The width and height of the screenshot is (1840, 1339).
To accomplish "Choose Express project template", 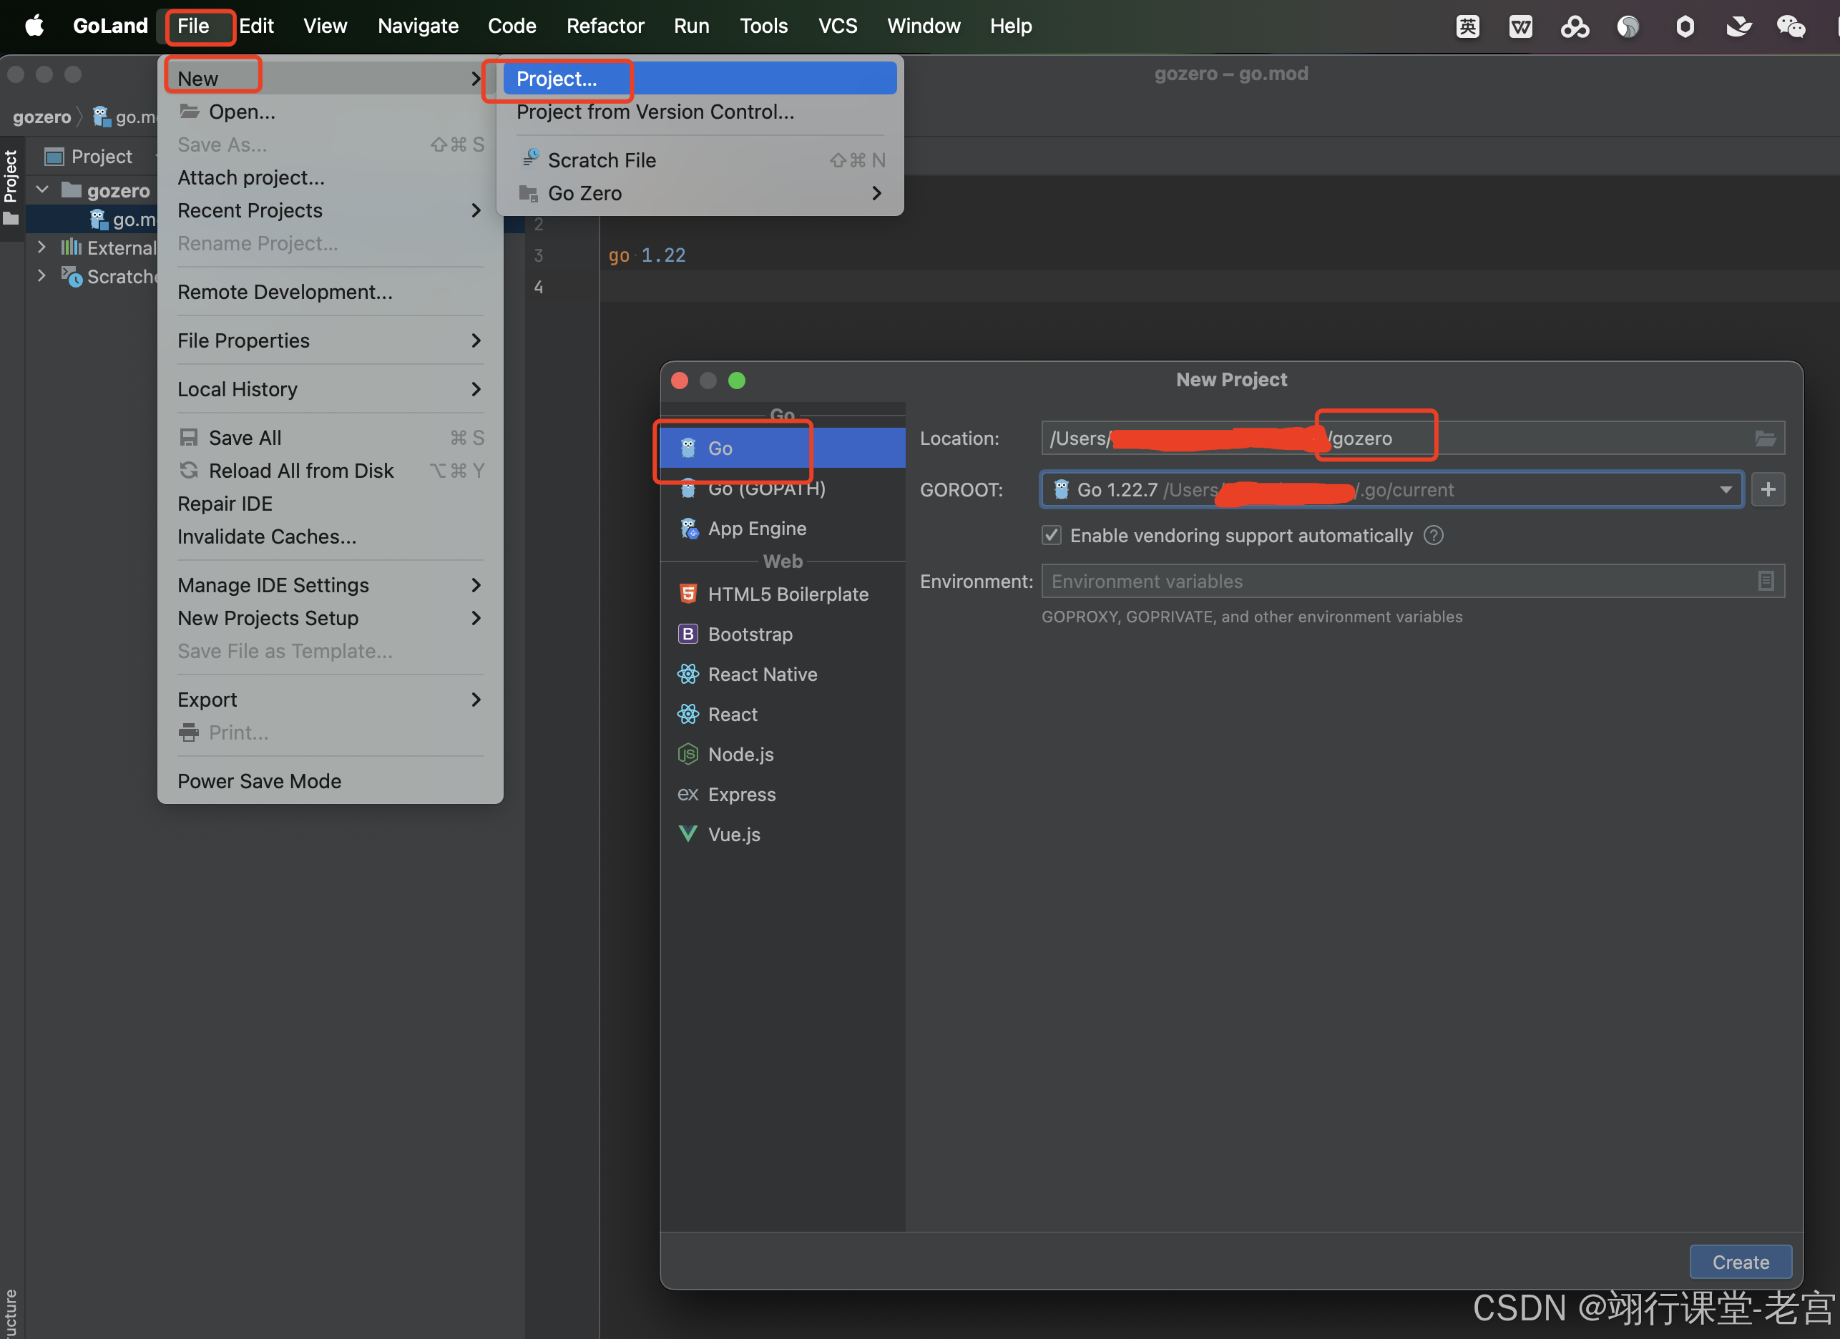I will click(x=782, y=794).
